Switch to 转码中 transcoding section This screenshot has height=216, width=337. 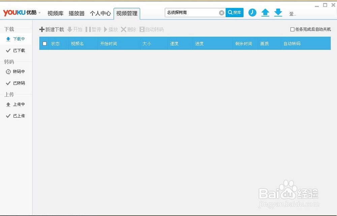pyautogui.click(x=16, y=71)
